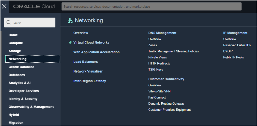
Task: Click the Oracle Cloud logo
Action: (x=34, y=6)
